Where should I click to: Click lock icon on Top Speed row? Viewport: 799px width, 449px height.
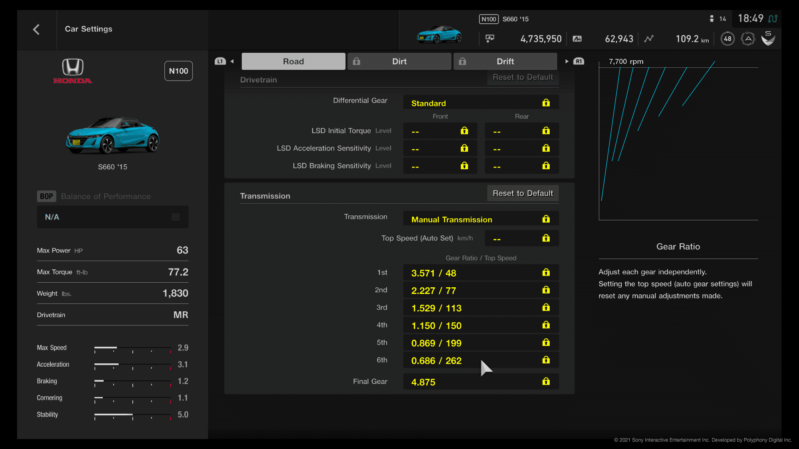[546, 238]
